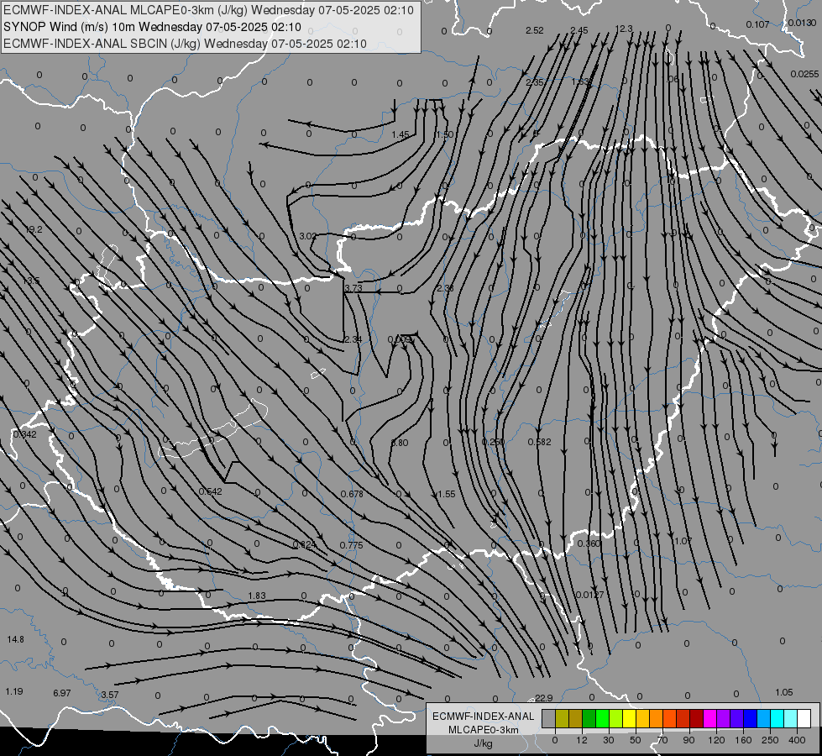Click the map value 6.97
Image resolution: width=822 pixels, height=756 pixels.
pyautogui.click(x=62, y=693)
